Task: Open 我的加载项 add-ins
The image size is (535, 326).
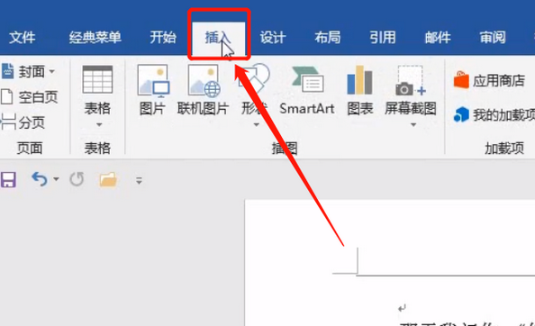Action: (494, 115)
